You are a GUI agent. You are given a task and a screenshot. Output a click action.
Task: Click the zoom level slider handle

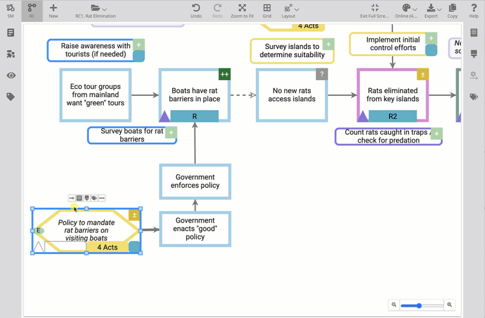click(419, 306)
